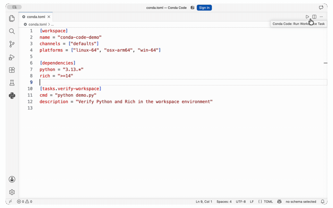This screenshot has height=208, width=333.
Task: Click the Copilot status icon in status bar
Action: pyautogui.click(x=279, y=202)
